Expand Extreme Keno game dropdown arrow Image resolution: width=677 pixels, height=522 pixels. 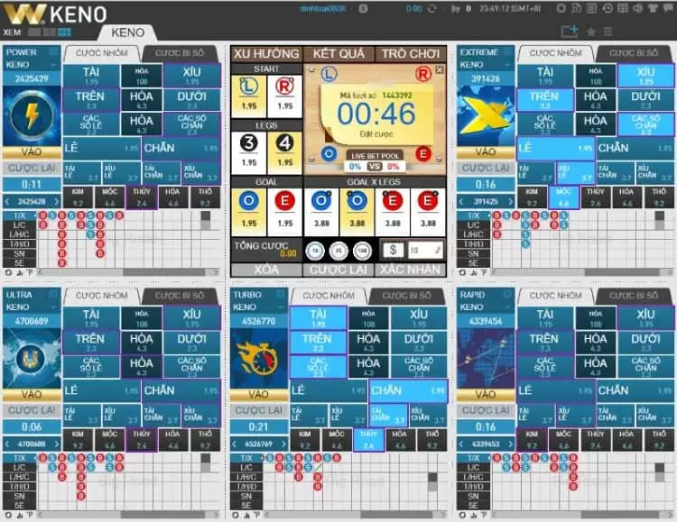click(x=507, y=65)
